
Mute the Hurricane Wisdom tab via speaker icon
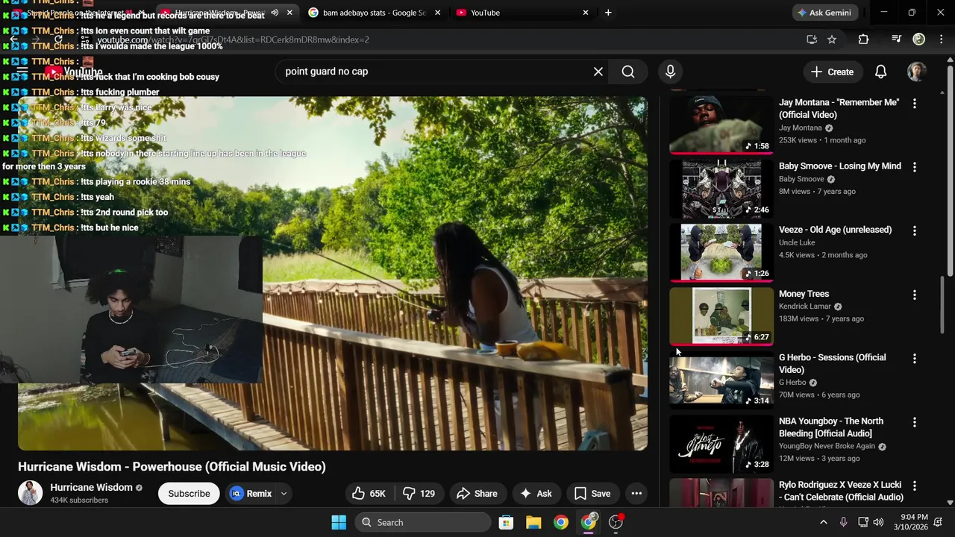pos(275,13)
